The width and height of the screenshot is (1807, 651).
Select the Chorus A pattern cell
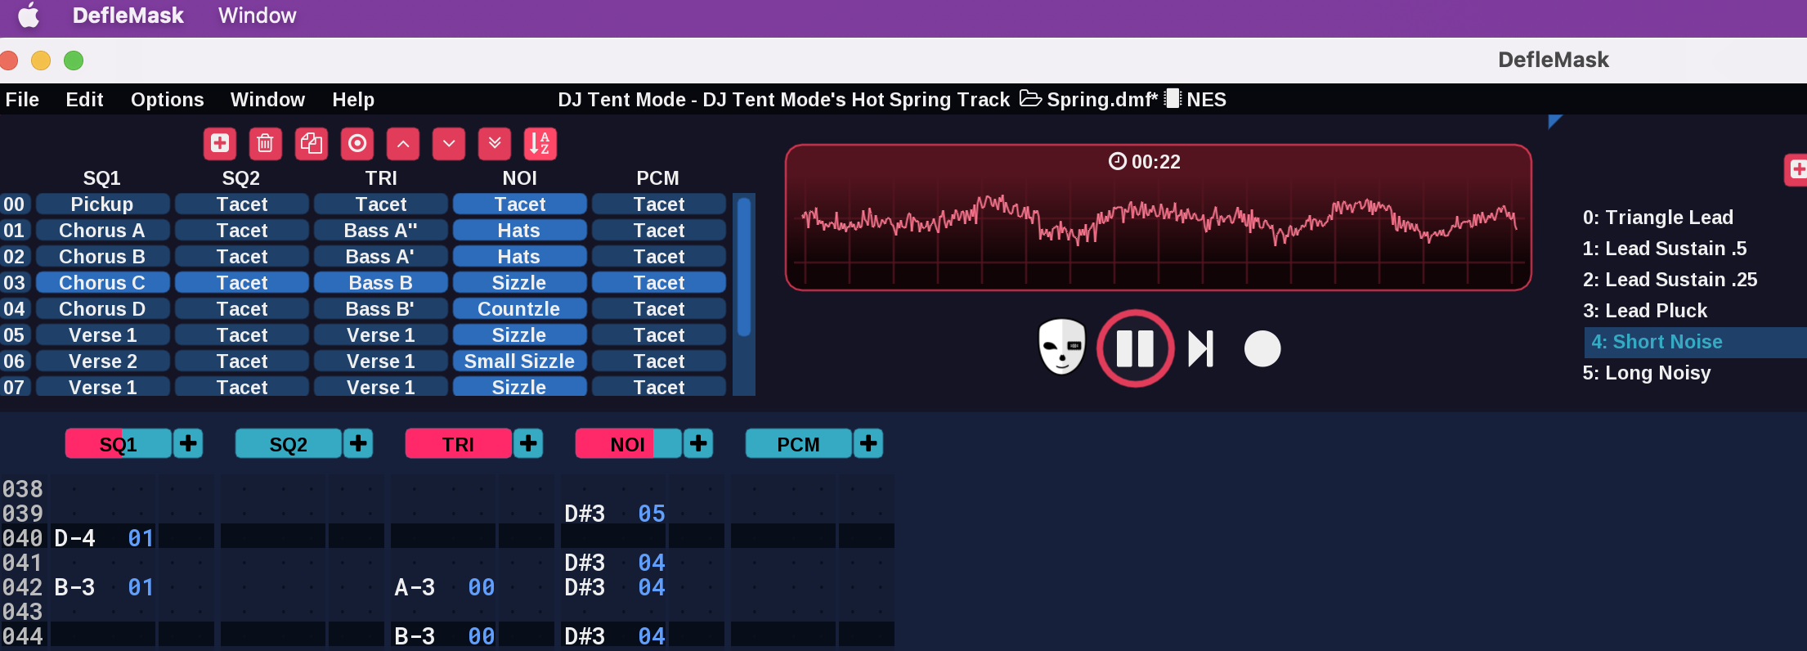point(102,230)
